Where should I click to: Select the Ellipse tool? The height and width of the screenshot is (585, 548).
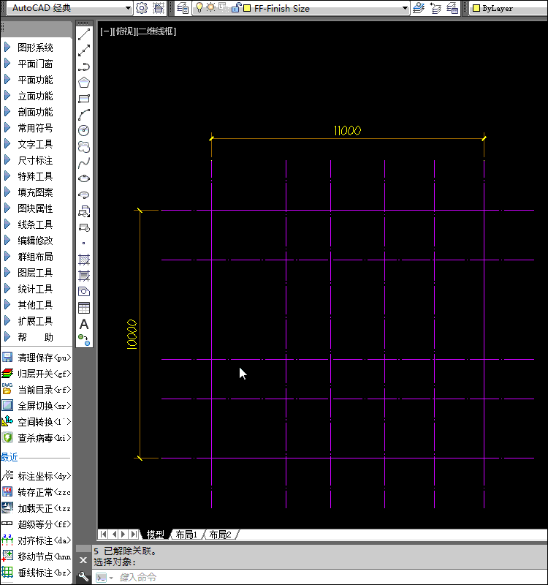84,178
